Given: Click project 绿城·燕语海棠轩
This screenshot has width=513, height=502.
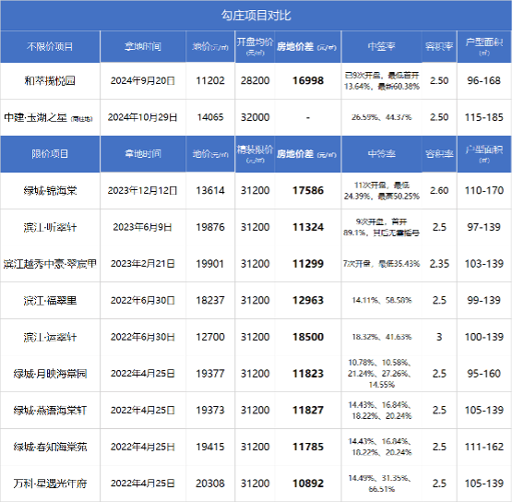Looking at the screenshot, I should 50,411.
